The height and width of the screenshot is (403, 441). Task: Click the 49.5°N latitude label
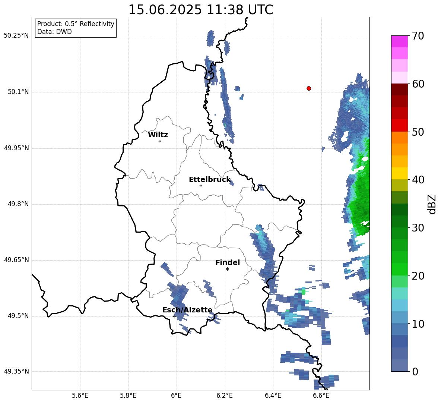(18, 316)
